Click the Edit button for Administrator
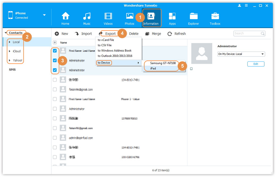This screenshot has width=276, height=177. coord(256,64)
